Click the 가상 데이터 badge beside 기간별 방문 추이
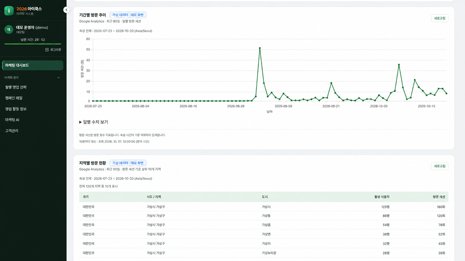Viewport: 465px width, 261px height. [x=128, y=15]
